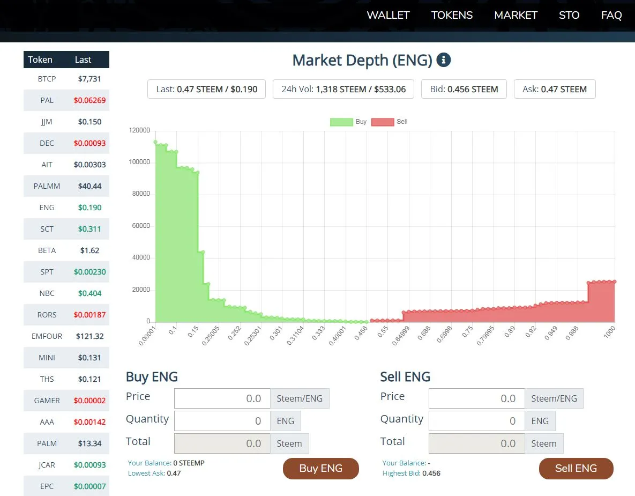Select the DEC token row
This screenshot has height=496, width=635.
(x=66, y=143)
